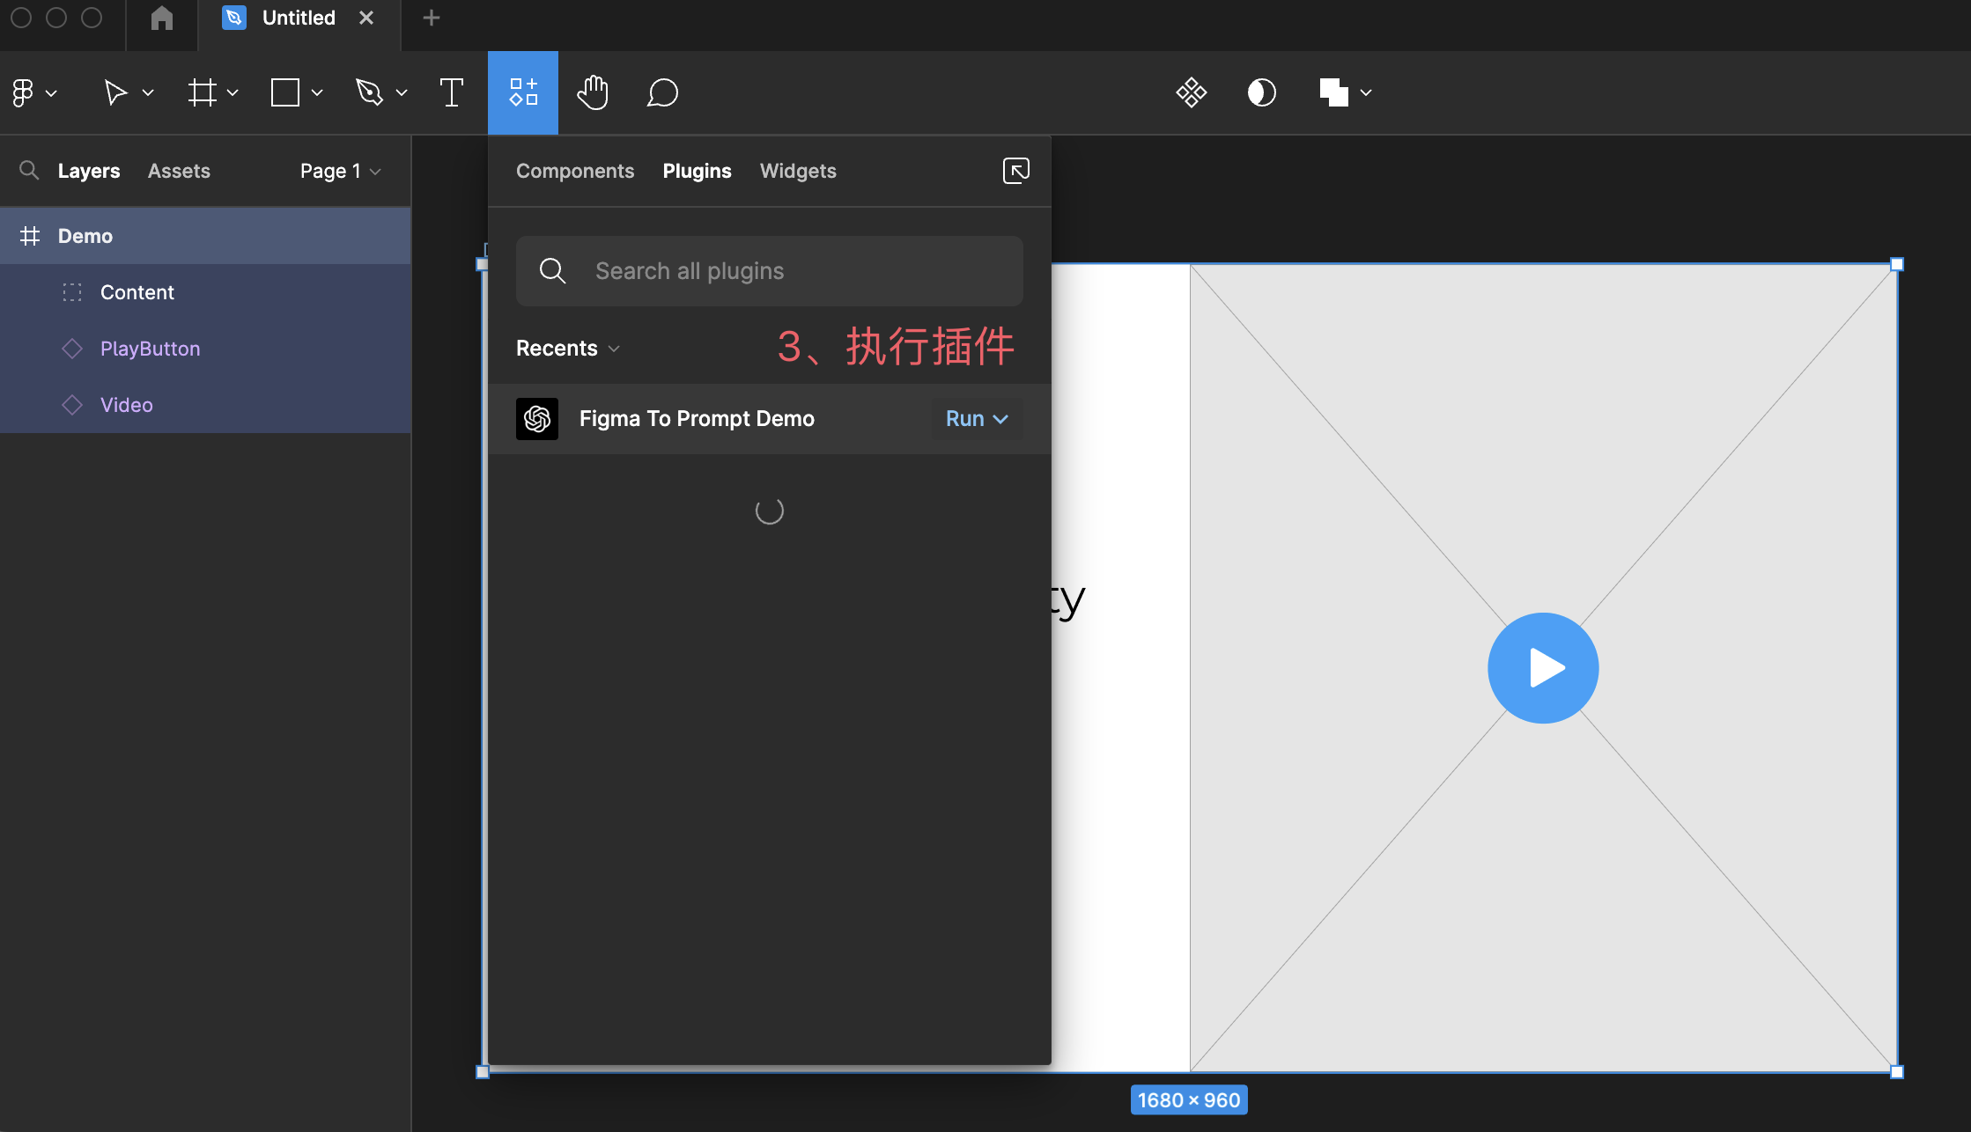Select the Pen tool
1971x1132 pixels.
[x=369, y=92]
